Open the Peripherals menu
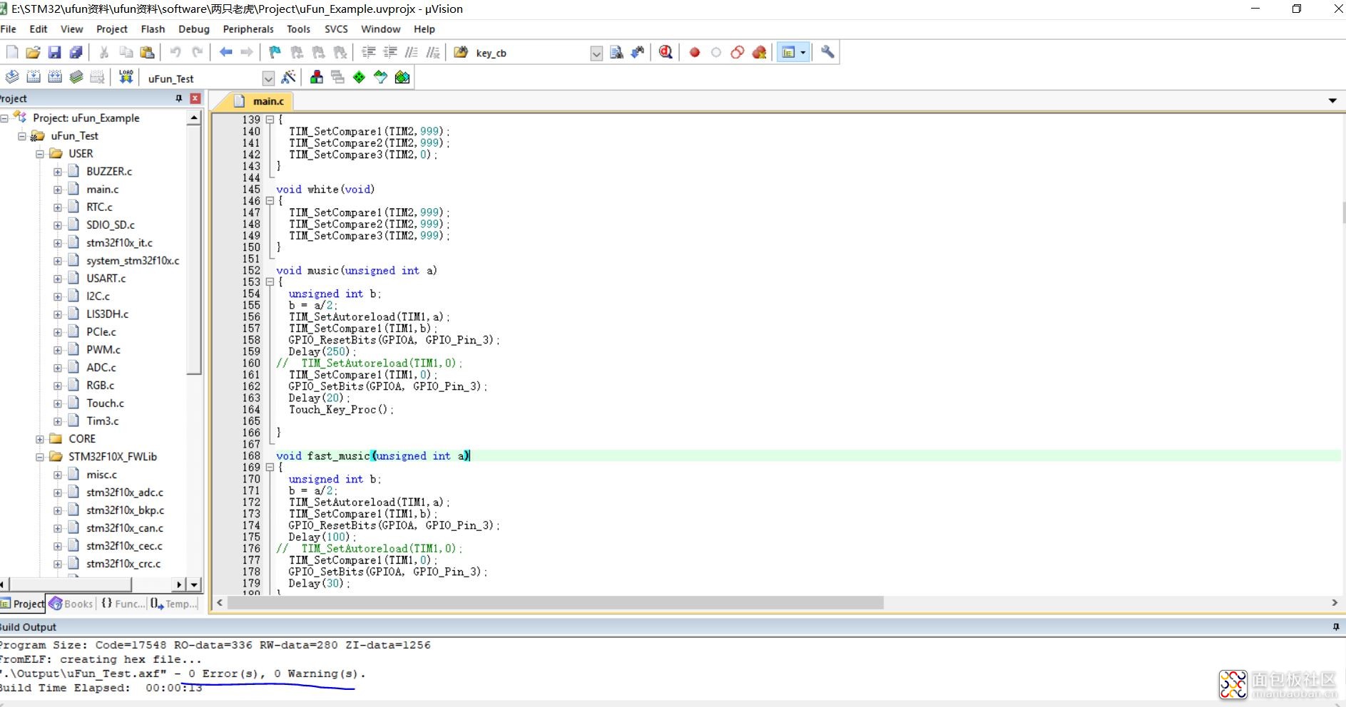This screenshot has width=1346, height=707. coord(248,29)
